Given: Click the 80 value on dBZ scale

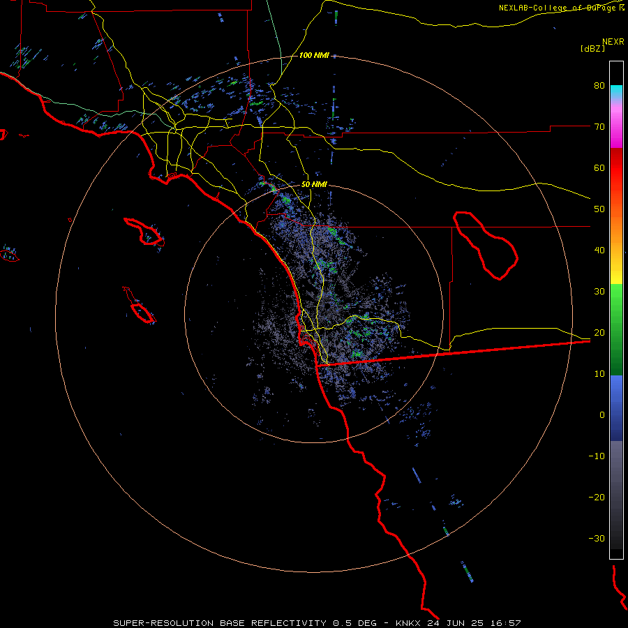Looking at the screenshot, I should pos(599,86).
